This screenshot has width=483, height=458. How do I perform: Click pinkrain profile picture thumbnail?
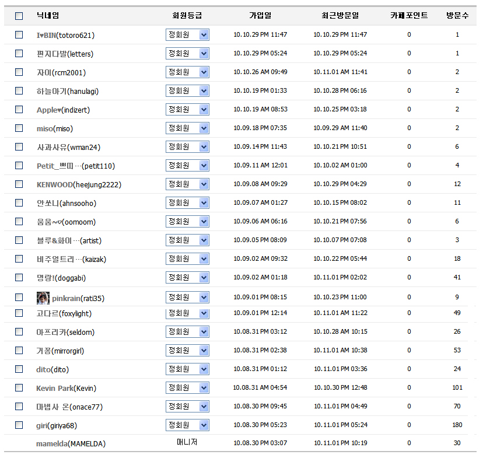42,298
